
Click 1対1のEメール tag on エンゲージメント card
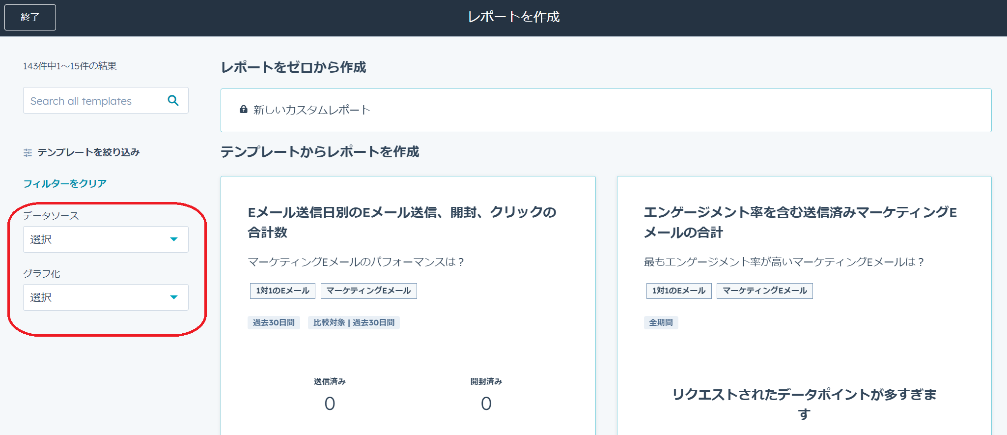[x=678, y=290]
